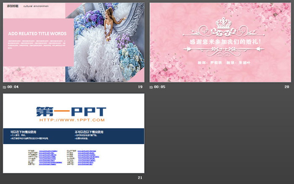Click the 00:05 timing under slide 20
The width and height of the screenshot is (294, 184).
pos(160,87)
